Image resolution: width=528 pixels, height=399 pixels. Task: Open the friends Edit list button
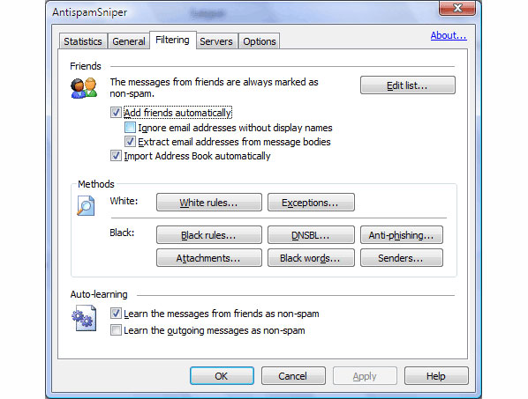click(407, 85)
